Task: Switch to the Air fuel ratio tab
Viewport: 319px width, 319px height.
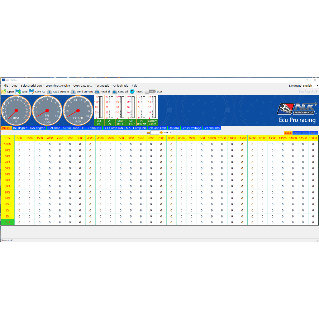Action: click(x=71, y=128)
